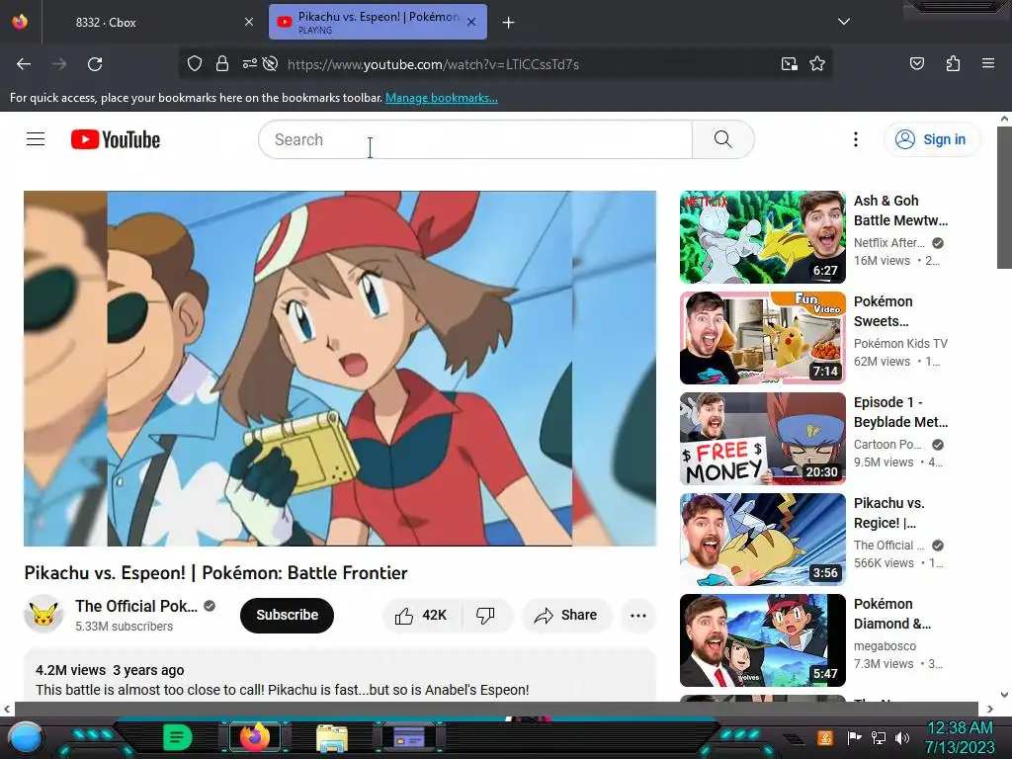Open the network tray icon
This screenshot has width=1012, height=759.
pos(879,737)
